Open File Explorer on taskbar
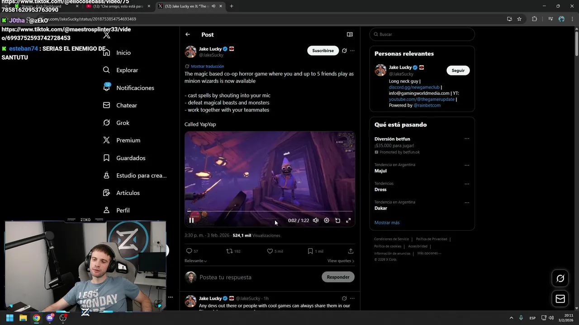 coord(23,318)
